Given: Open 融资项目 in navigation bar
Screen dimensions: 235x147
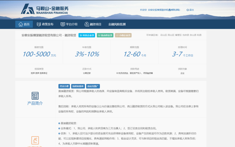Looking at the screenshot, I should (x=93, y=24).
